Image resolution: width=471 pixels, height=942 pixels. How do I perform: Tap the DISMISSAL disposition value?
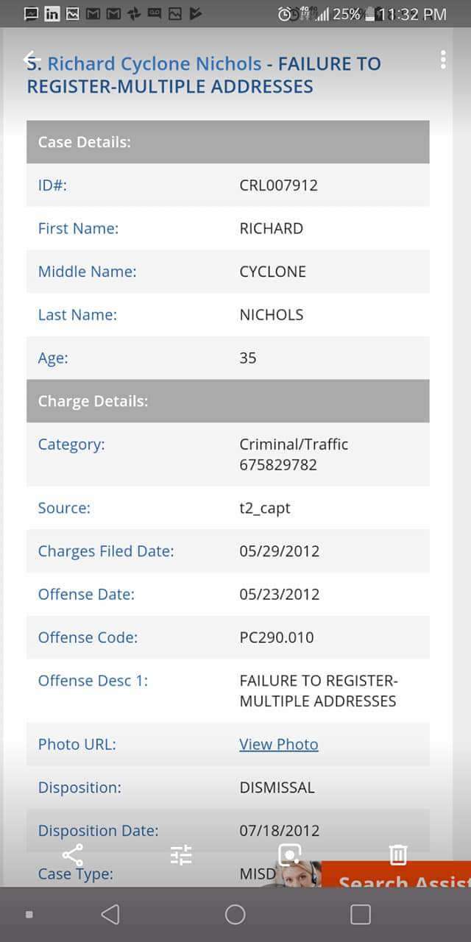[x=277, y=787]
